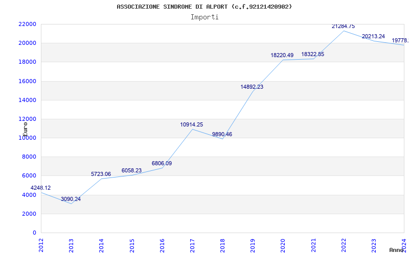Image resolution: width=409 pixels, height=255 pixels.
Task: Click the 4000 y-axis tick label
Action: (x=29, y=195)
